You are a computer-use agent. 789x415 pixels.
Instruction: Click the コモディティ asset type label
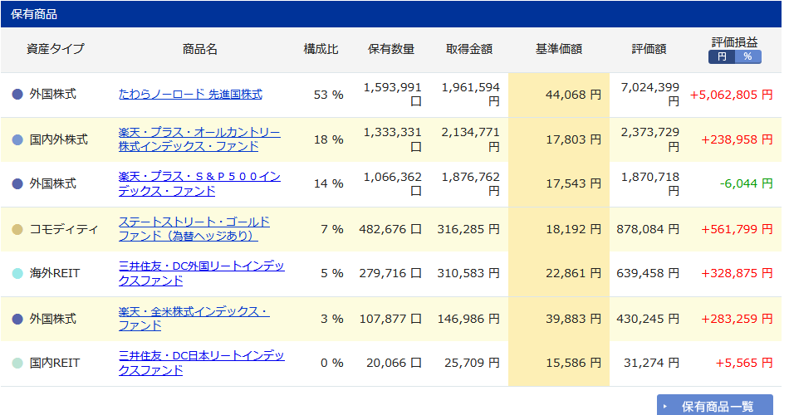click(x=64, y=229)
